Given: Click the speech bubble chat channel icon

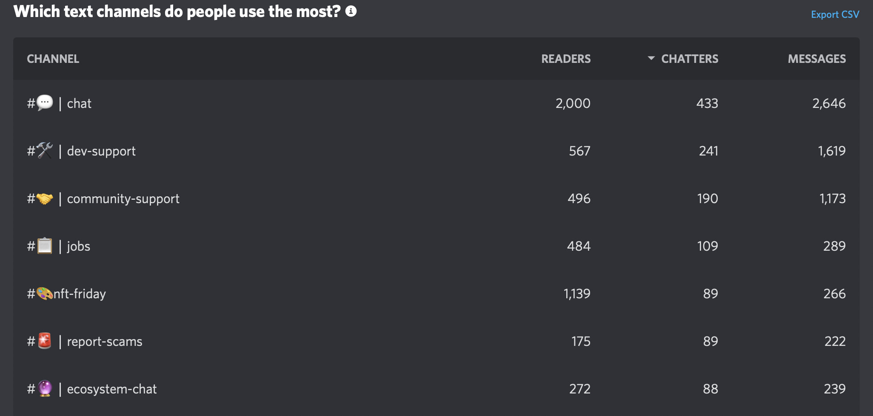Looking at the screenshot, I should (x=45, y=103).
